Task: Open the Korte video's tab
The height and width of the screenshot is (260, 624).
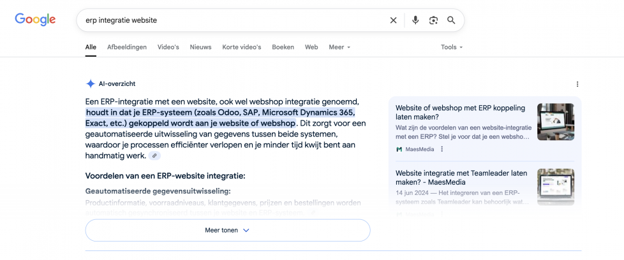Action: coord(242,47)
